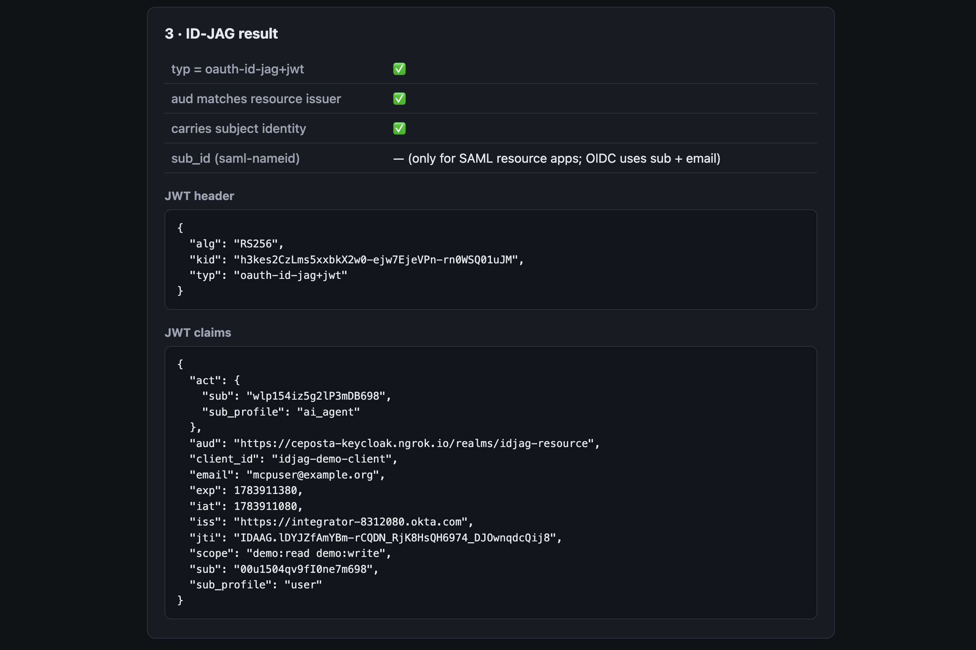Viewport: 976px width, 650px height.
Task: Click the client_id 'idjag-demo-client' value
Action: (x=331, y=459)
